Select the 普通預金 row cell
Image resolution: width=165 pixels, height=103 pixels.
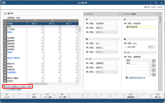(17, 41)
